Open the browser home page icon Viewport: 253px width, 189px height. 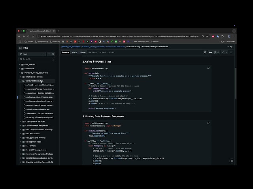coord(33,37)
